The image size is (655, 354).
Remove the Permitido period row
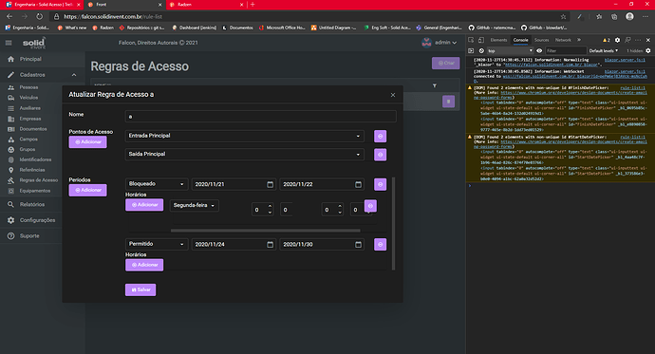tap(380, 244)
